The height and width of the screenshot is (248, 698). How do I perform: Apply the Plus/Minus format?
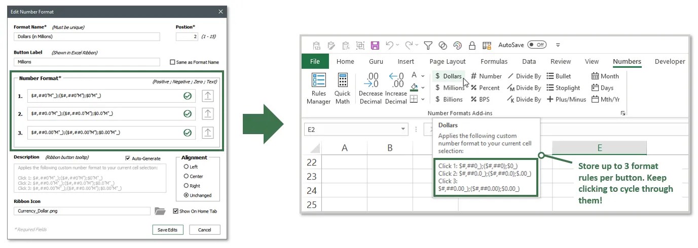click(566, 99)
